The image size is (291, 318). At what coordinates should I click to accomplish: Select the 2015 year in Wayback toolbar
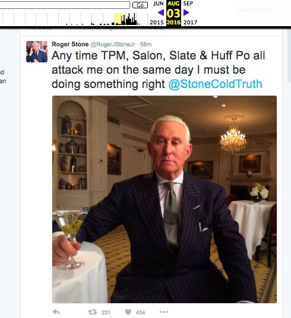point(157,23)
